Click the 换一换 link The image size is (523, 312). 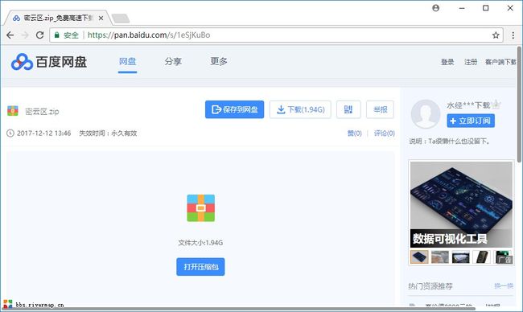(504, 285)
